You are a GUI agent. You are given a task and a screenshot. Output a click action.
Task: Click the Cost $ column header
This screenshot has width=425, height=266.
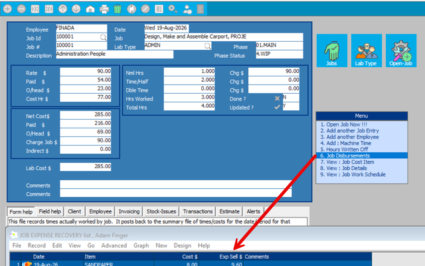[176, 257]
